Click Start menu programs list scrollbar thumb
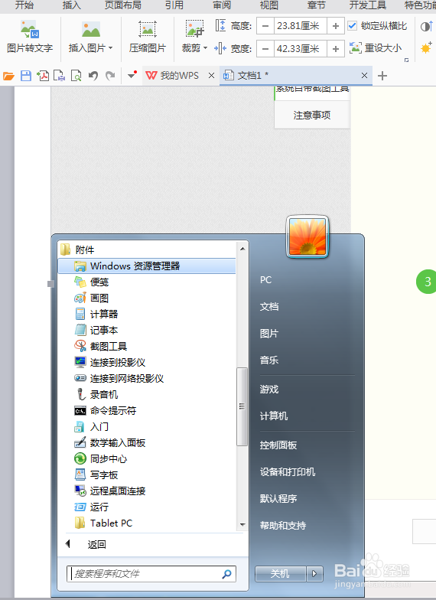The width and height of the screenshot is (436, 600). [x=242, y=406]
